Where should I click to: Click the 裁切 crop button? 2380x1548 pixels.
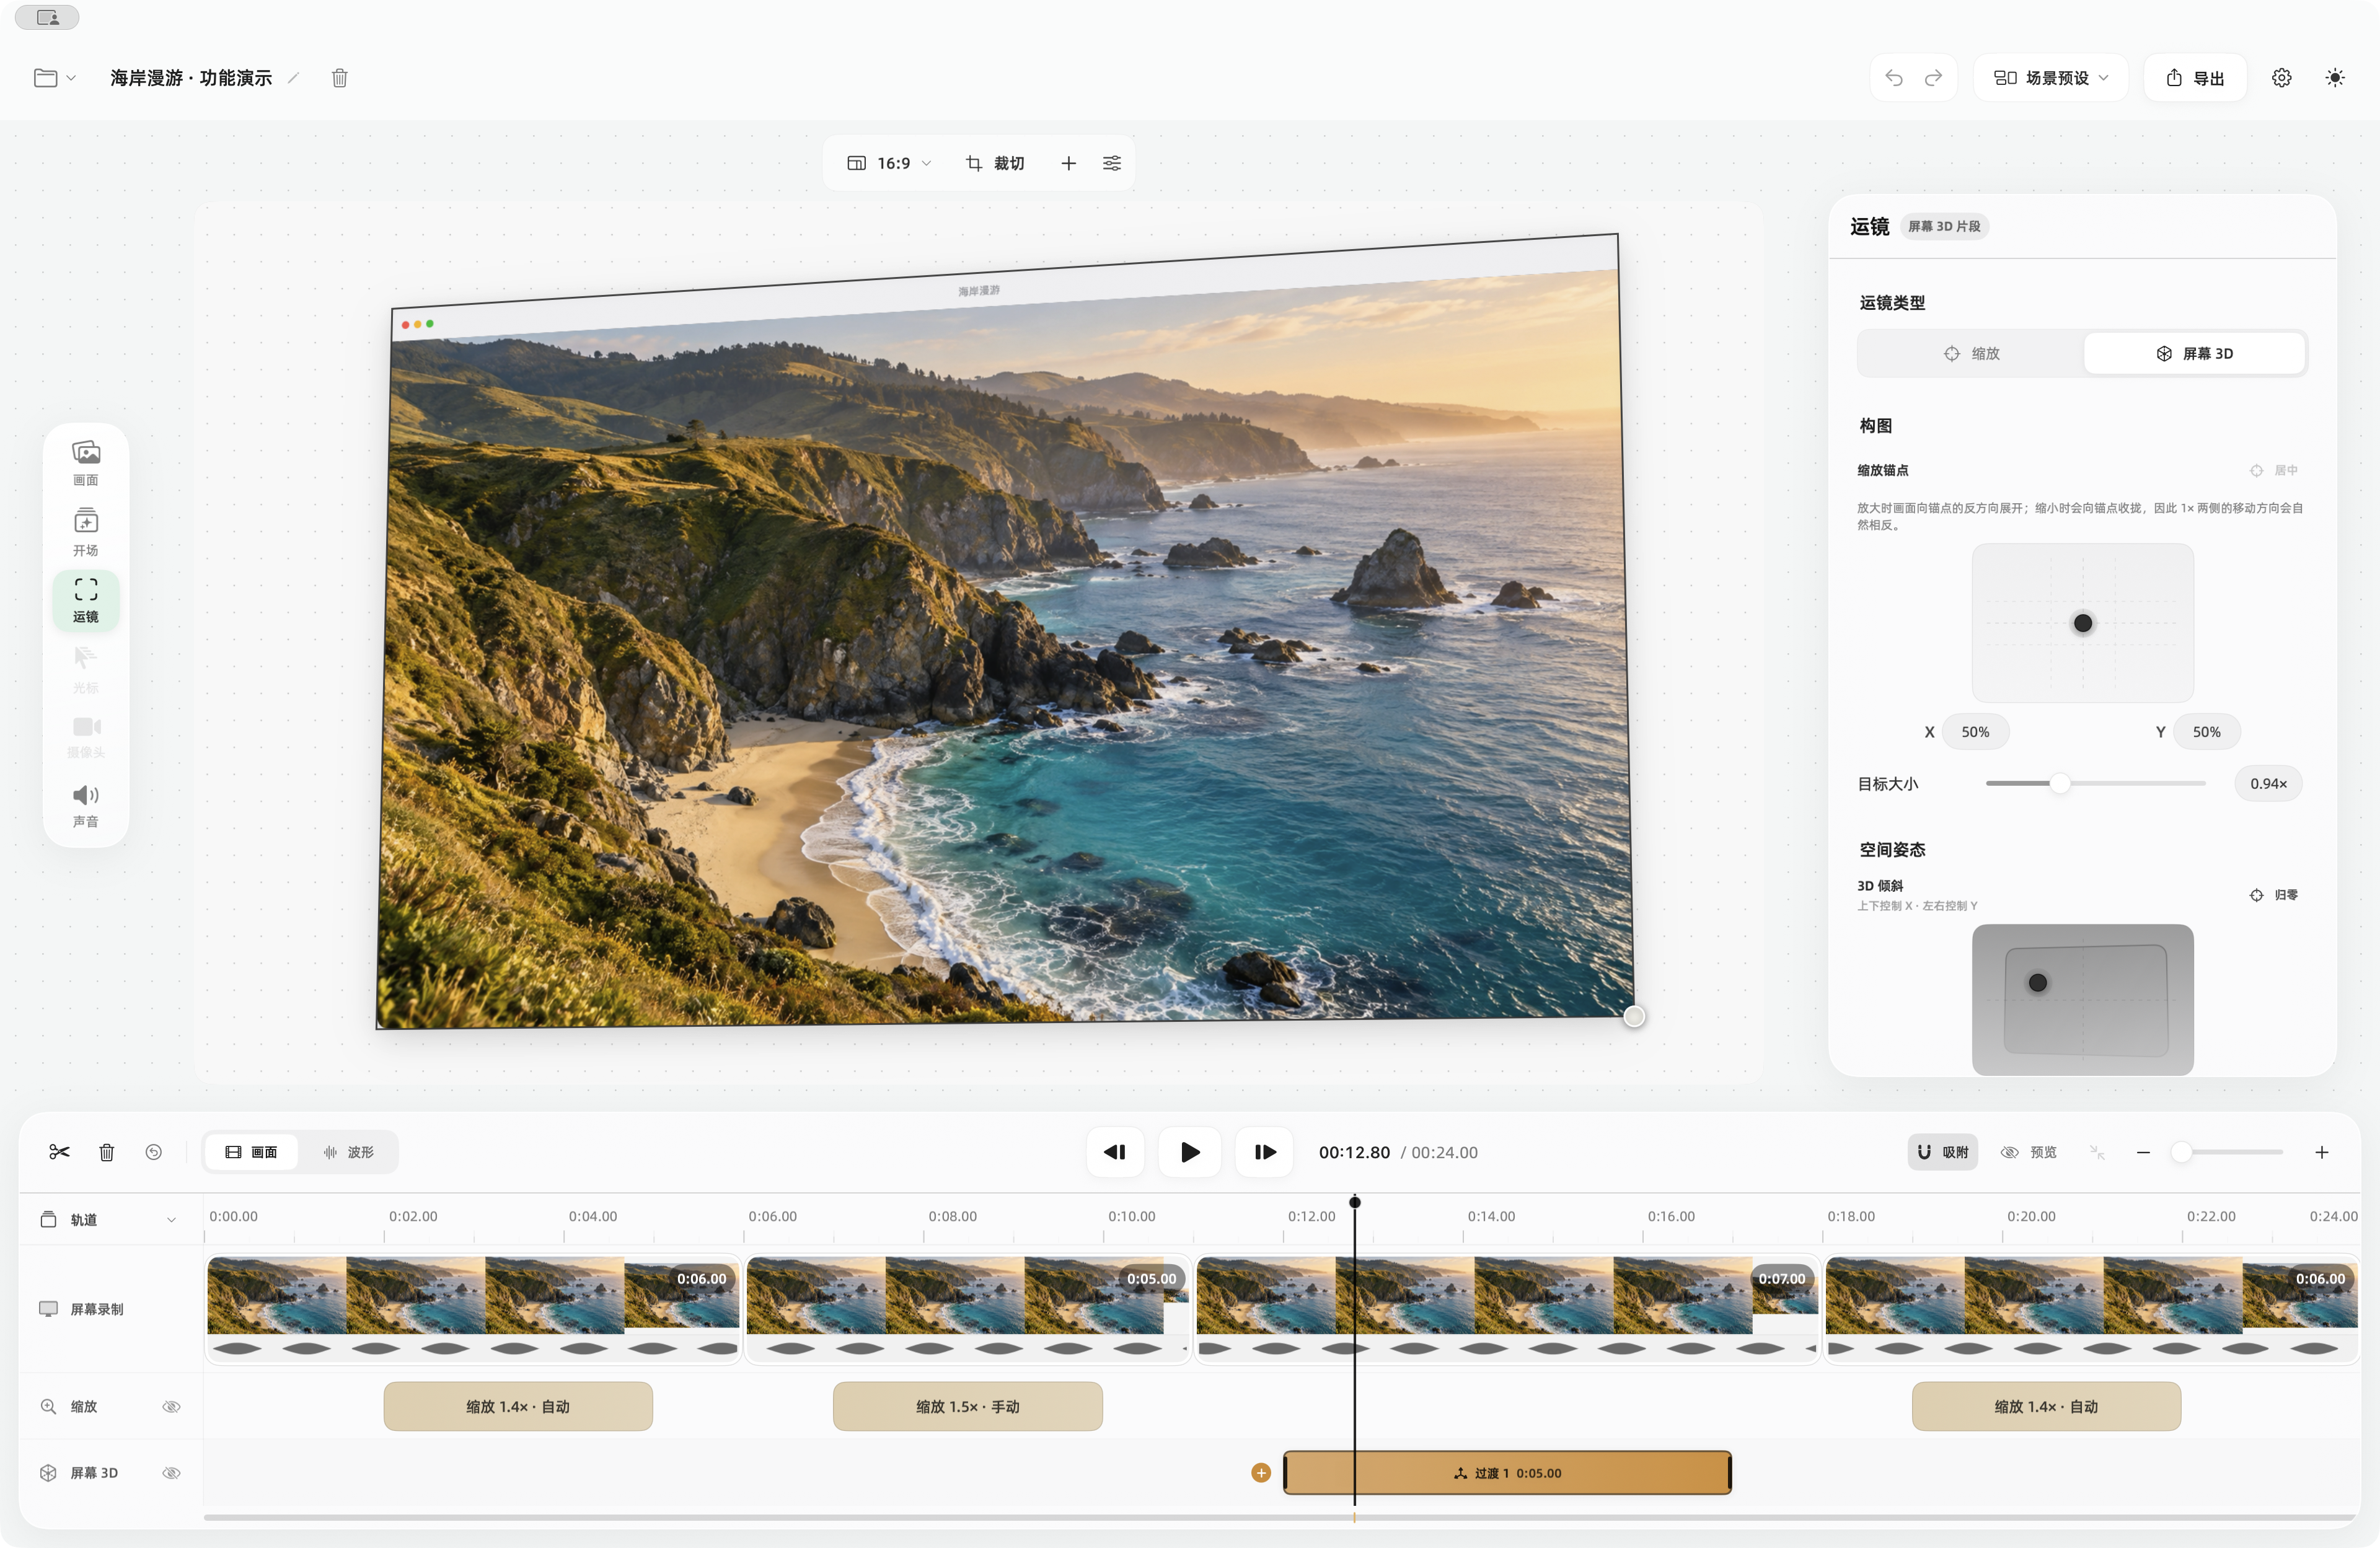coord(995,163)
